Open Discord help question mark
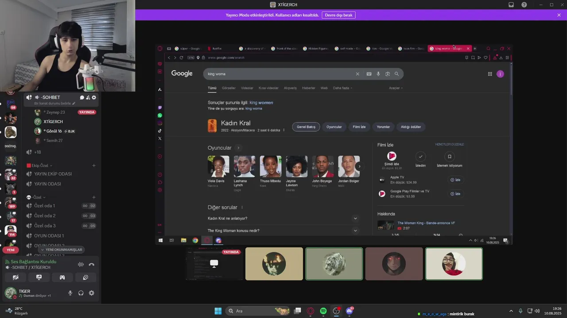This screenshot has height=318, width=567. [x=524, y=5]
